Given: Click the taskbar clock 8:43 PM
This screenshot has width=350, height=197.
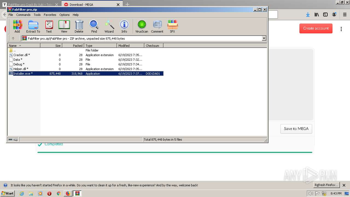Looking at the screenshot, I should click(336, 193).
